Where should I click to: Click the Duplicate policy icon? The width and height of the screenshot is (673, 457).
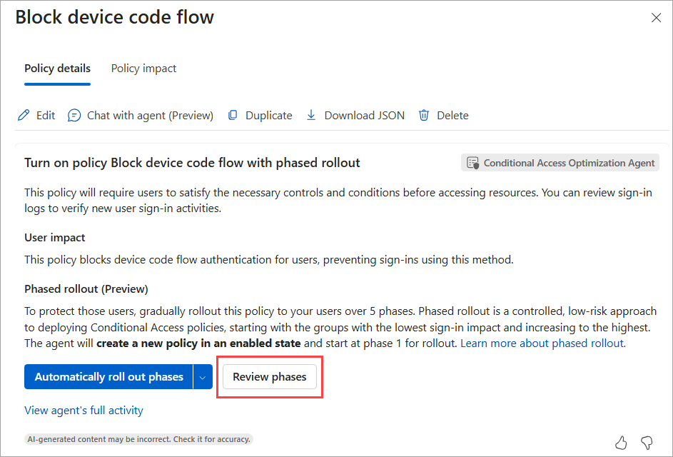click(233, 116)
